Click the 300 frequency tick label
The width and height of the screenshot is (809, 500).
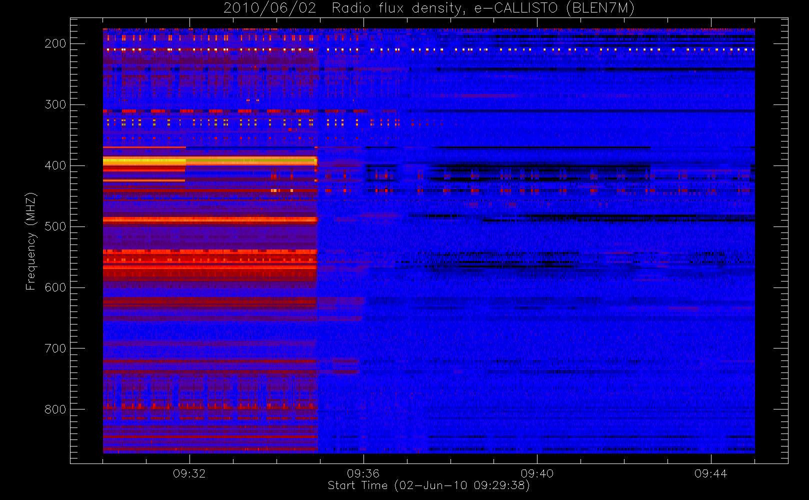[55, 104]
